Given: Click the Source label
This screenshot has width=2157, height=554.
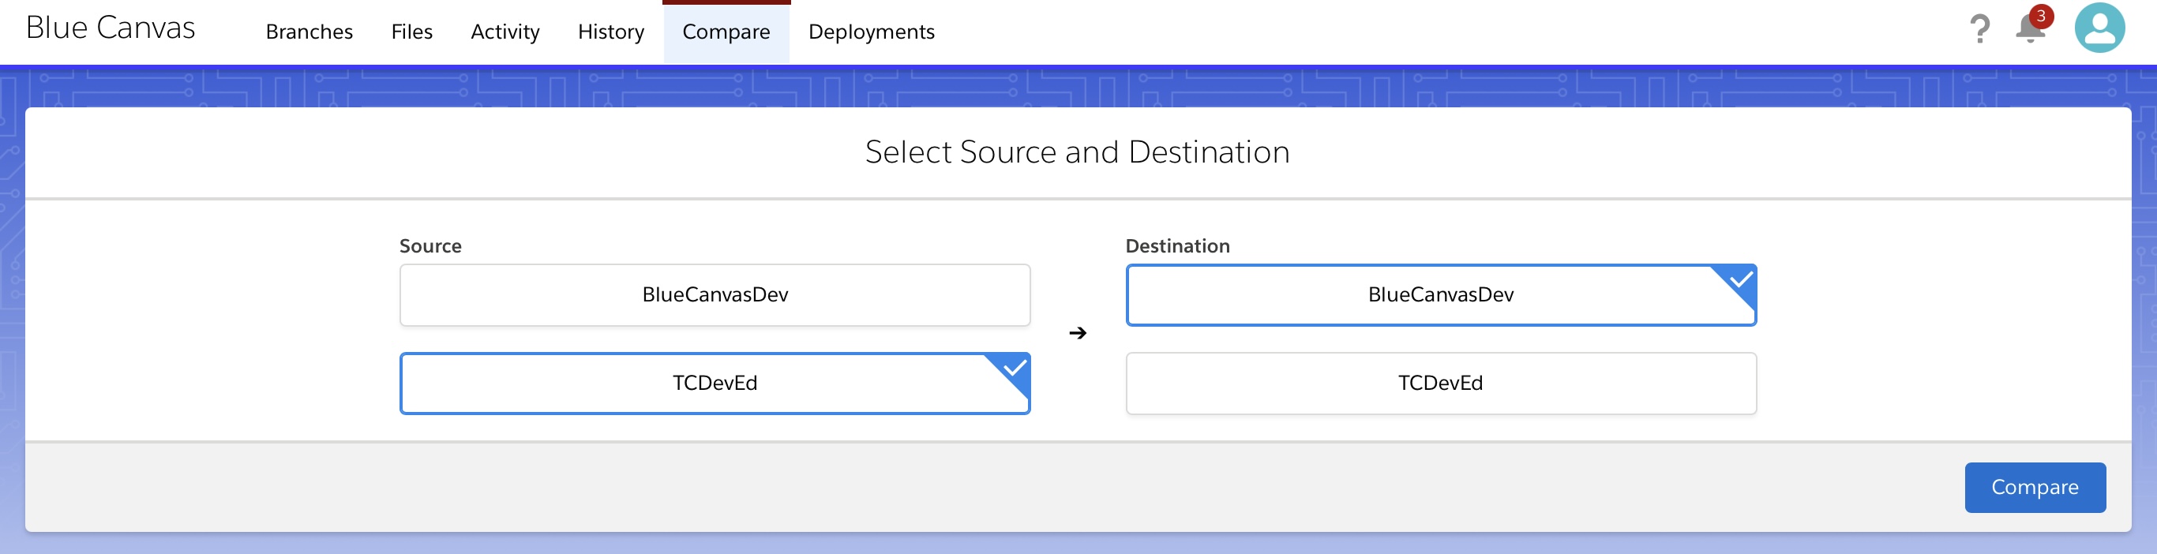Looking at the screenshot, I should [x=430, y=246].
